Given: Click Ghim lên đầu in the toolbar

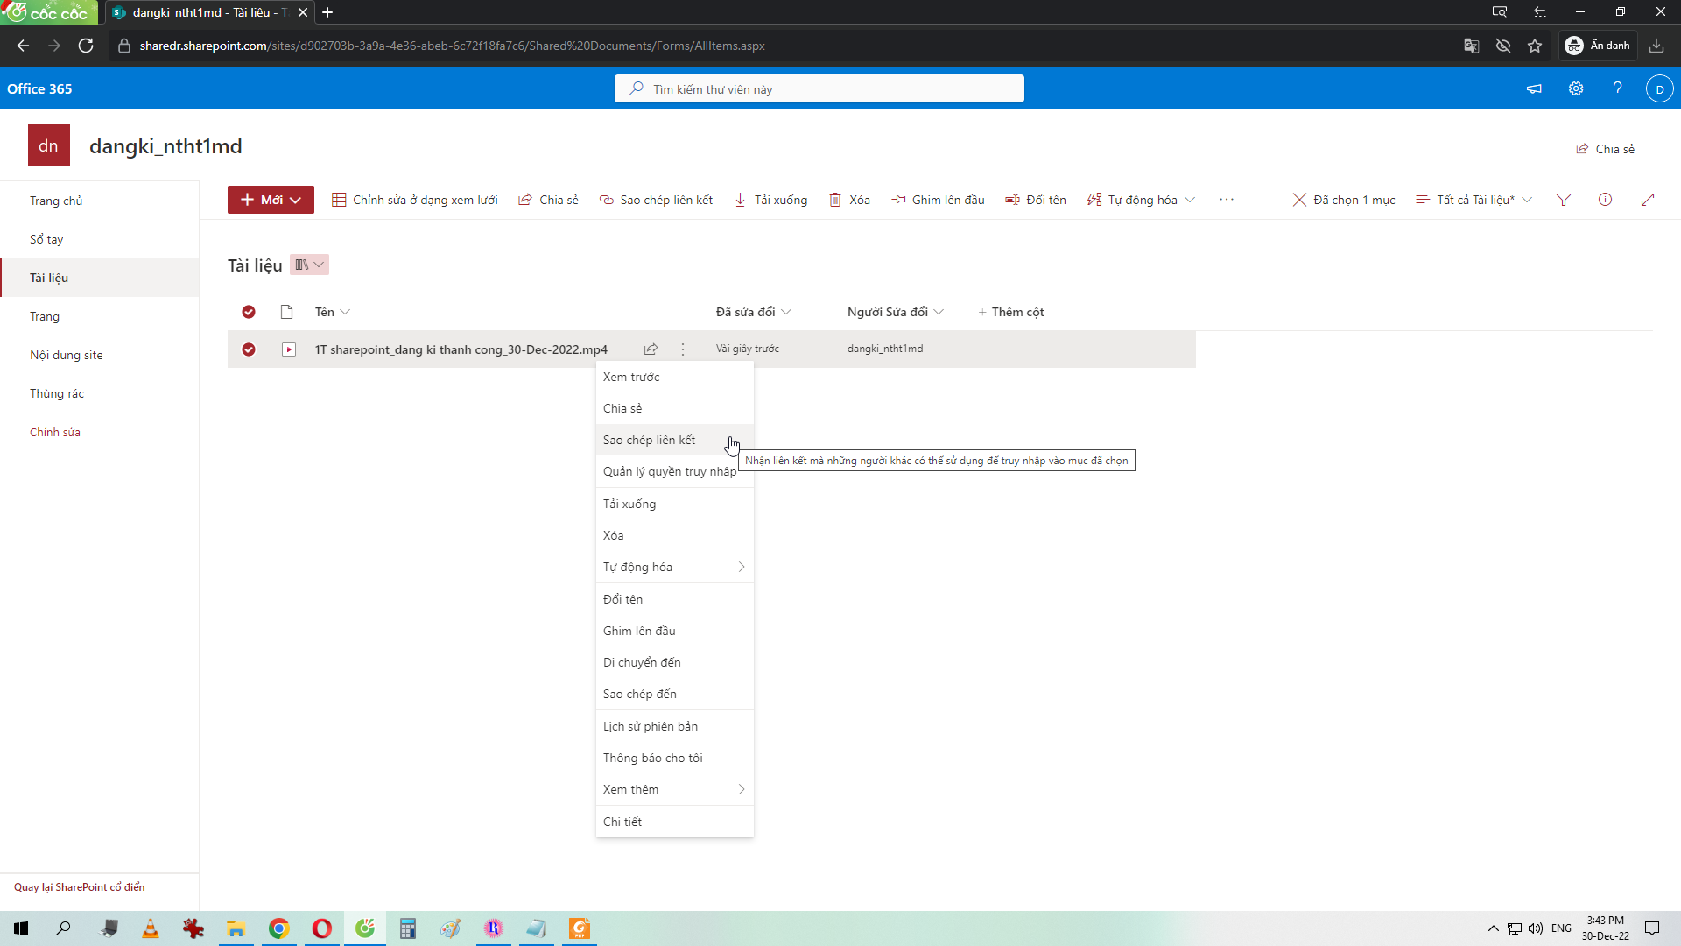Looking at the screenshot, I should point(938,200).
